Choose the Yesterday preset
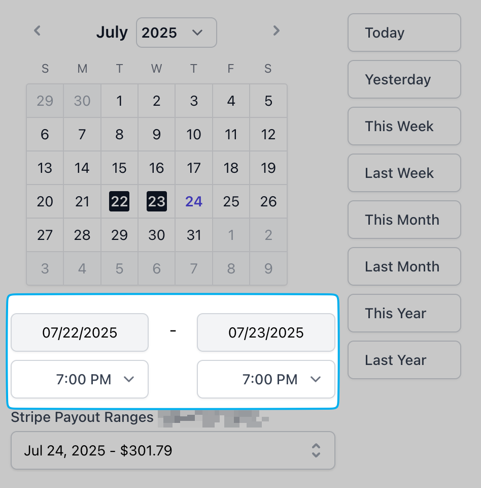The image size is (481, 488). 404,79
